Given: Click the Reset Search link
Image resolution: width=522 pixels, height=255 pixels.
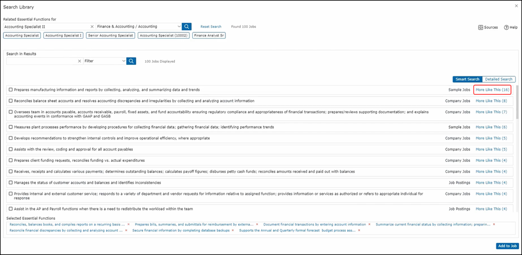Looking at the screenshot, I should 211,27.
